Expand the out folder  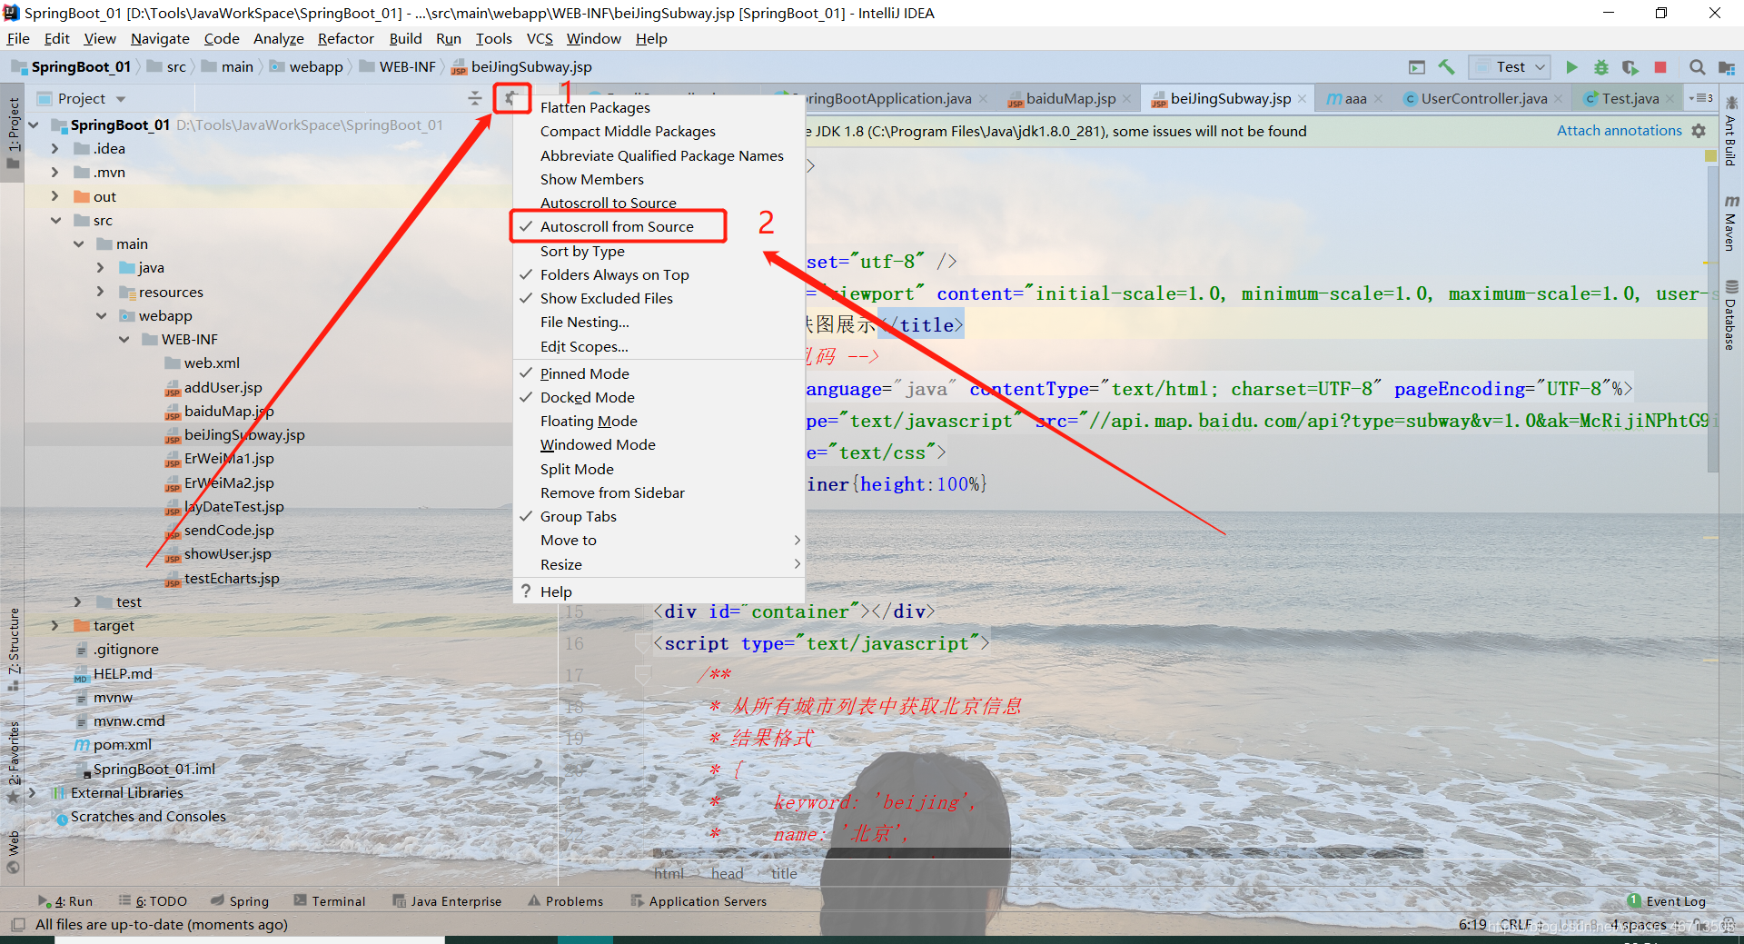(x=54, y=196)
